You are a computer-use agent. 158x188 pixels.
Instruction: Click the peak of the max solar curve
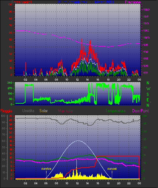pos(78,141)
